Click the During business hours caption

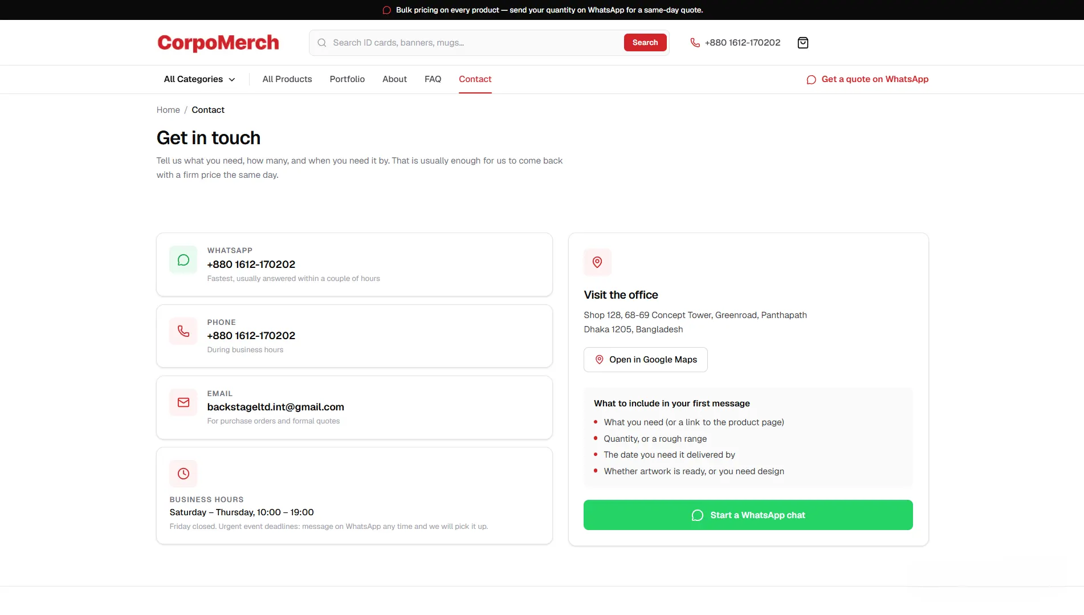point(245,350)
